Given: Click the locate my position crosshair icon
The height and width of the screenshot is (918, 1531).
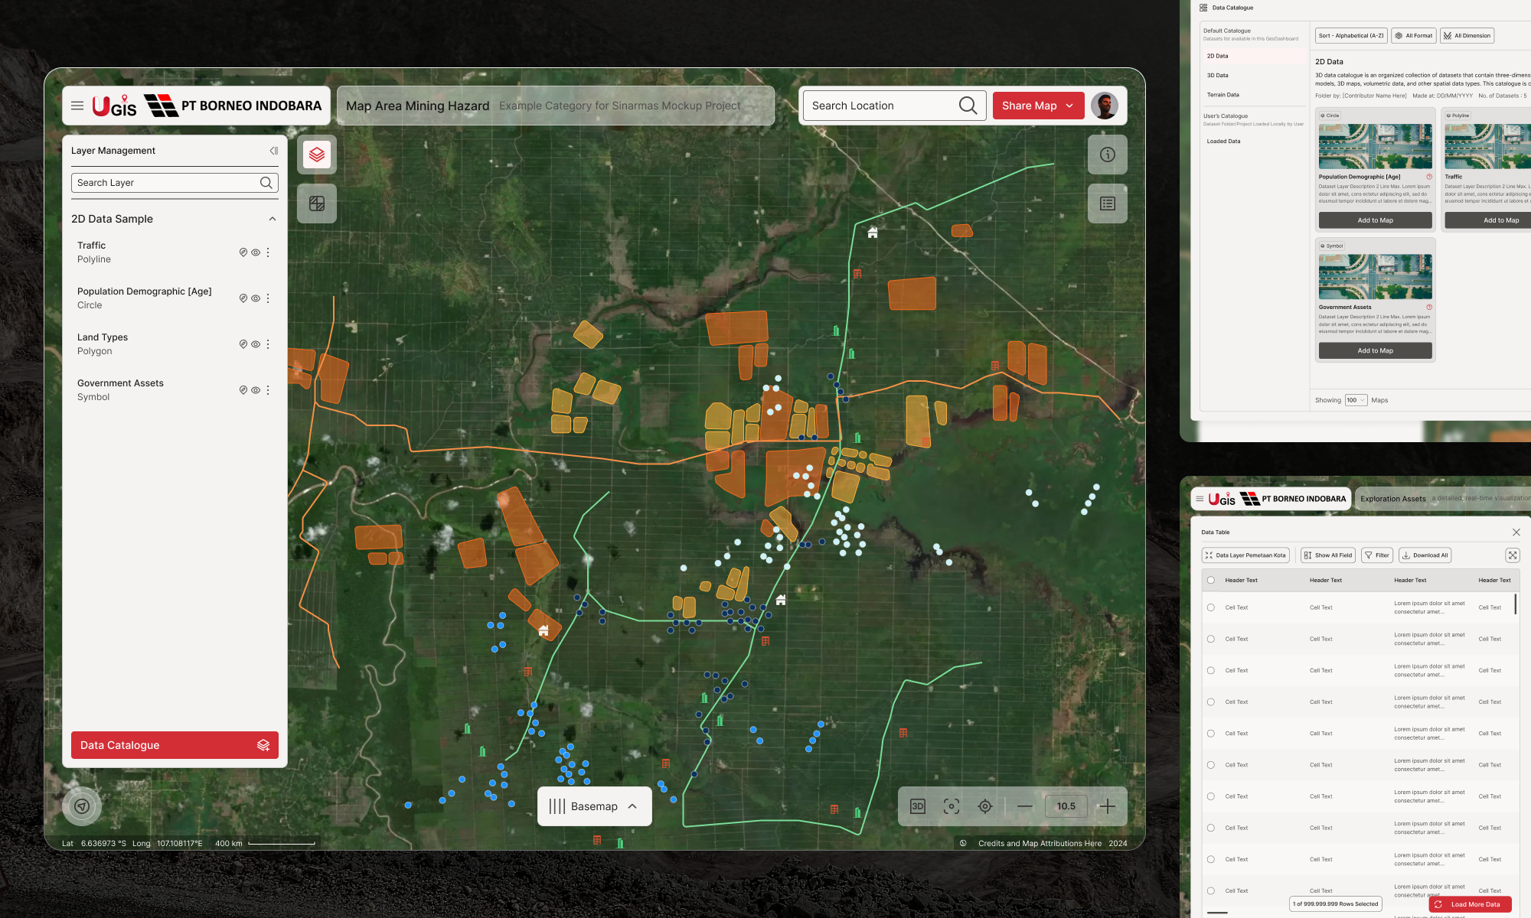Looking at the screenshot, I should click(985, 806).
